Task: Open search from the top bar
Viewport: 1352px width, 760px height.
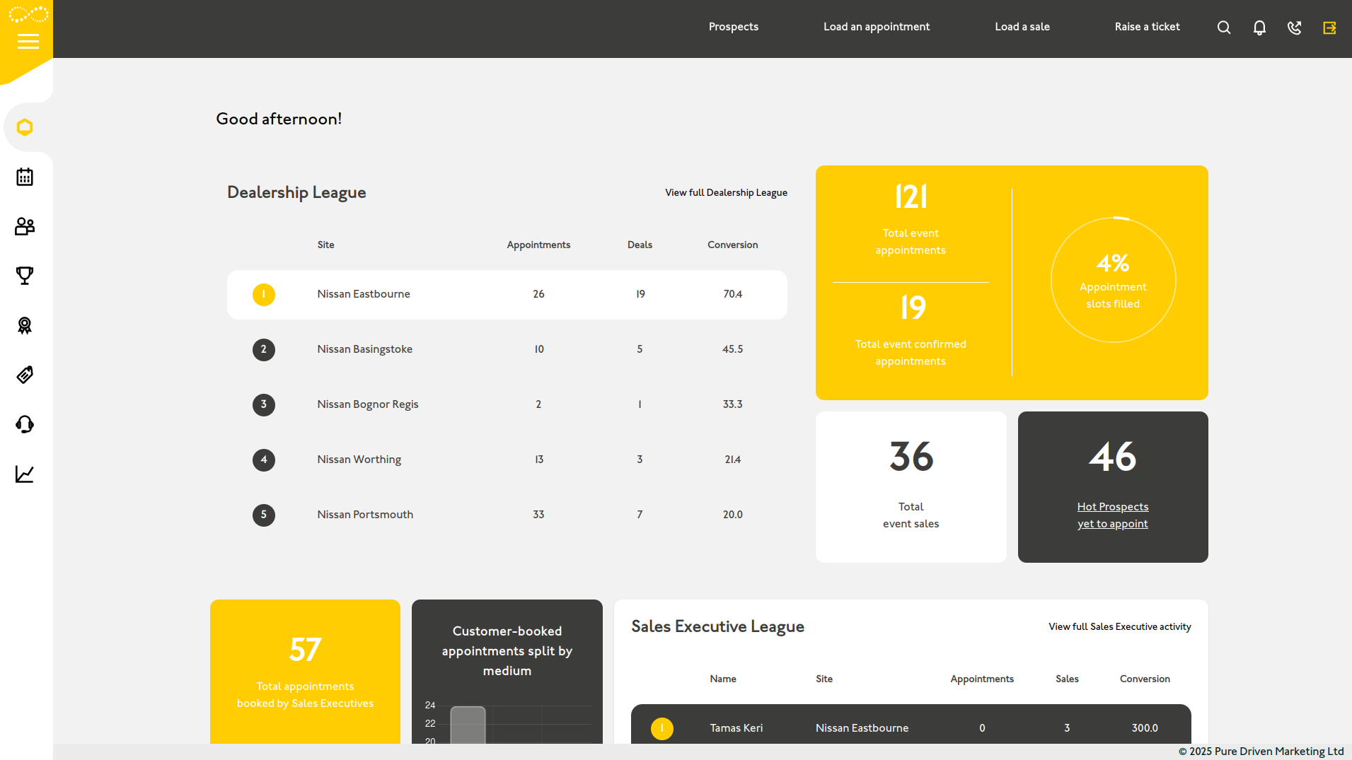Action: pos(1223,28)
